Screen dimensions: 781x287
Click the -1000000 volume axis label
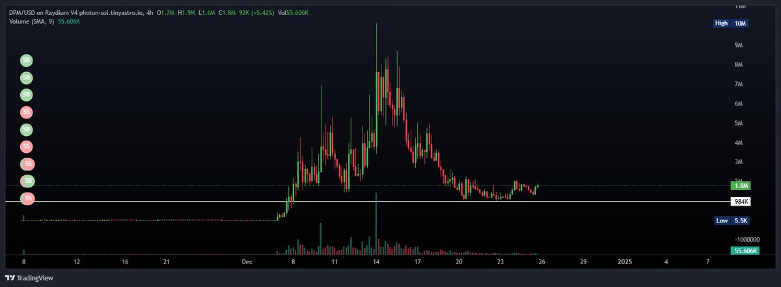747,239
